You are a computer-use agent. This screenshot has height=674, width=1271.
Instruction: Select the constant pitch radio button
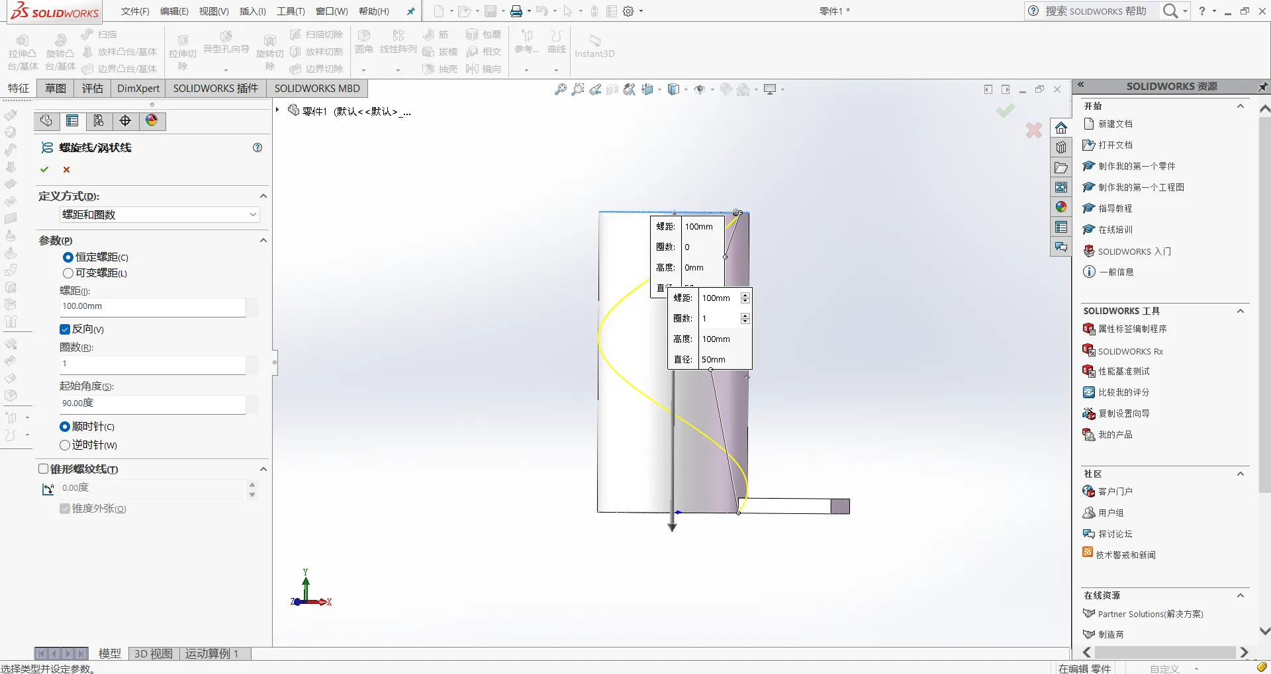pyautogui.click(x=68, y=257)
